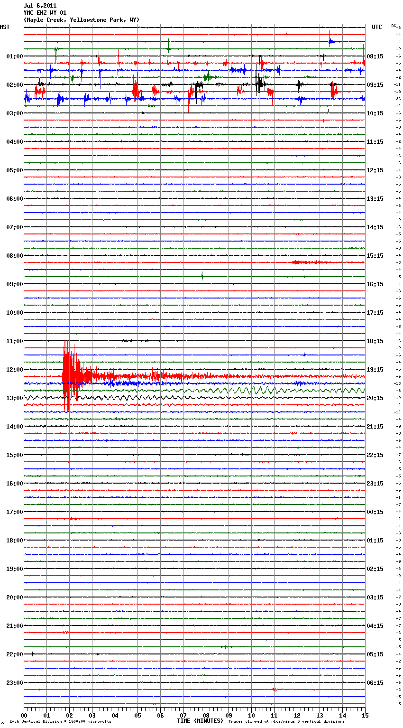Click the '00' tick on the minutes axis
403x728 pixels.
[24, 715]
